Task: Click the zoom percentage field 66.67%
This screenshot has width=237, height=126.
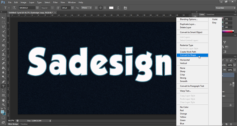Action: tap(11, 121)
